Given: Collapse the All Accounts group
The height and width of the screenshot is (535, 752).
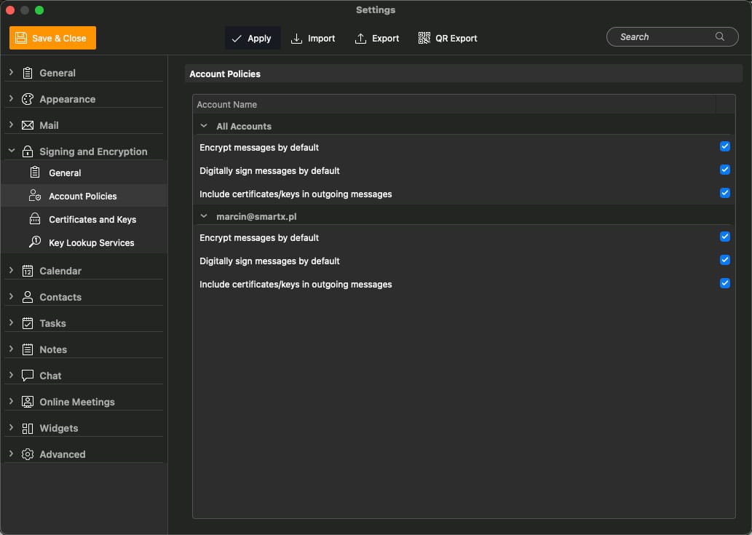Looking at the screenshot, I should [x=204, y=126].
